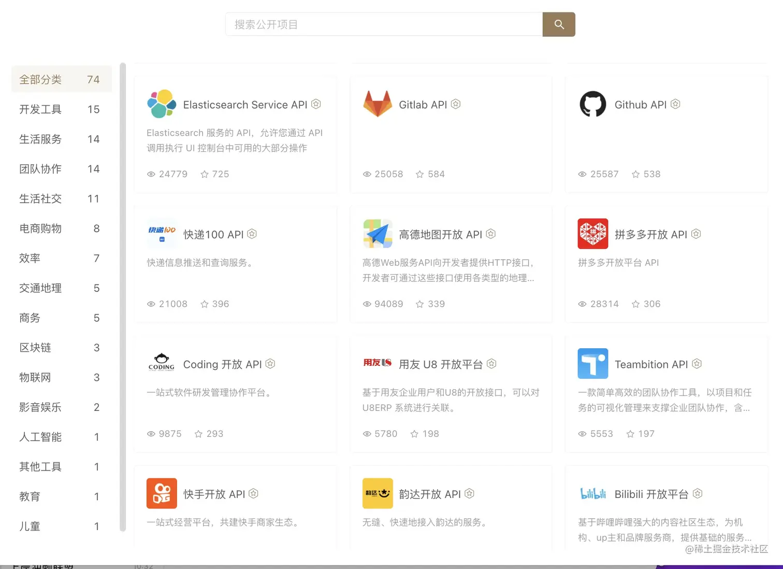This screenshot has height=569, width=783.
Task: Click the 韵达 yellow logo
Action: tap(378, 493)
